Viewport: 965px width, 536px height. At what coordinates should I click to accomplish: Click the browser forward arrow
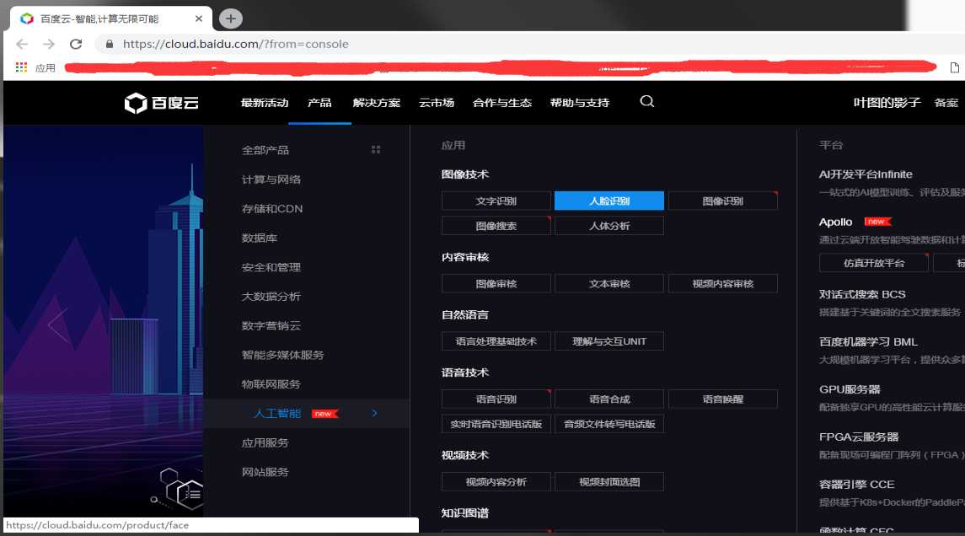(49, 45)
